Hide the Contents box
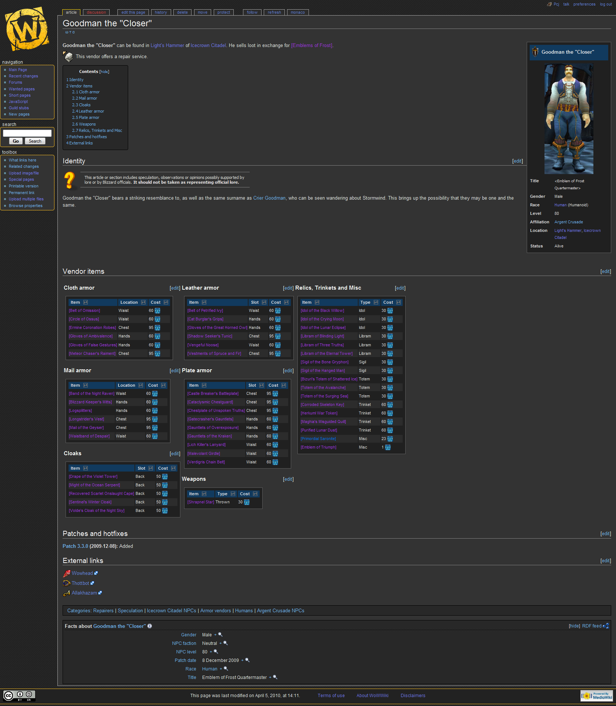Image resolution: width=616 pixels, height=706 pixels. click(104, 72)
